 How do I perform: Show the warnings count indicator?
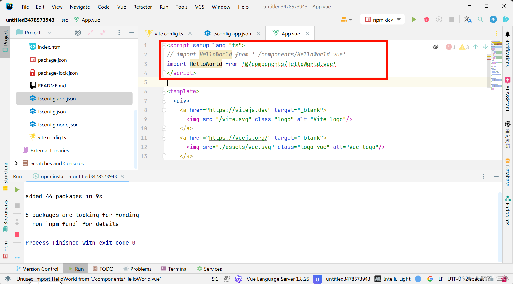[464, 47]
